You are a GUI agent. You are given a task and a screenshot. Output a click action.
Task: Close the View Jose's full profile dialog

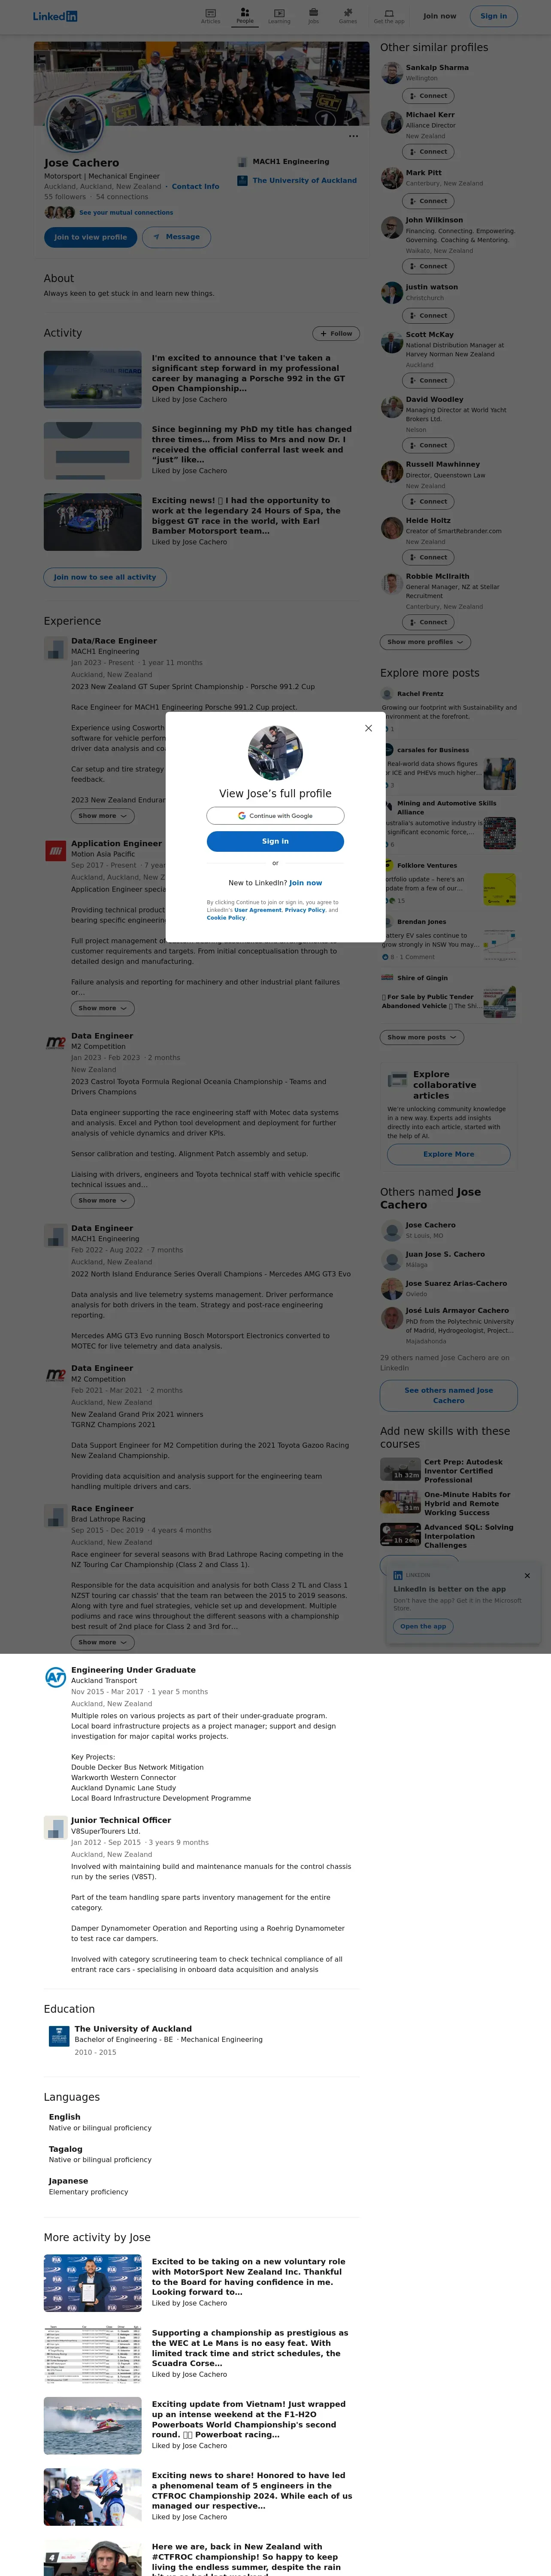(x=368, y=728)
